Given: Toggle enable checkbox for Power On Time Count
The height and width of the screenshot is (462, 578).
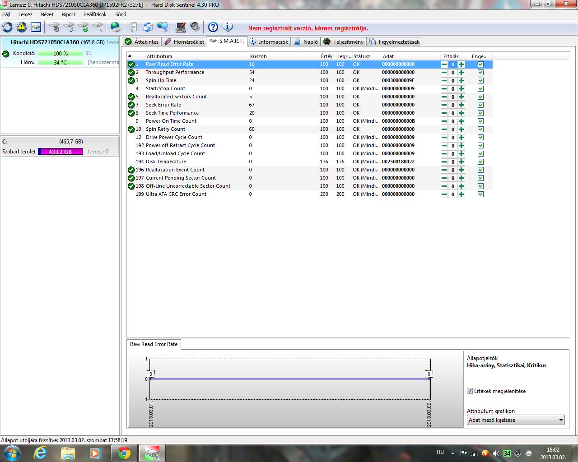Looking at the screenshot, I should click(x=480, y=121).
